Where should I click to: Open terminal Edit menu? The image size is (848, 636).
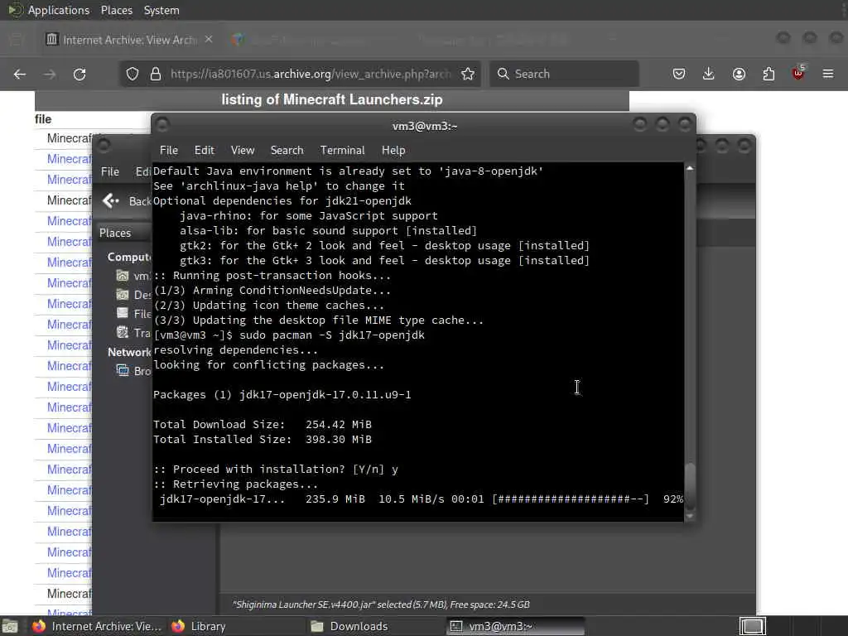(x=204, y=151)
